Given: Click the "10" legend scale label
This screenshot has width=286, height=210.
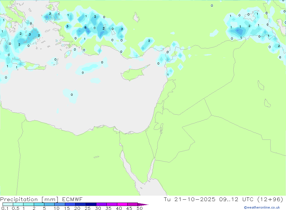Looking at the screenshot, I should (x=57, y=208).
